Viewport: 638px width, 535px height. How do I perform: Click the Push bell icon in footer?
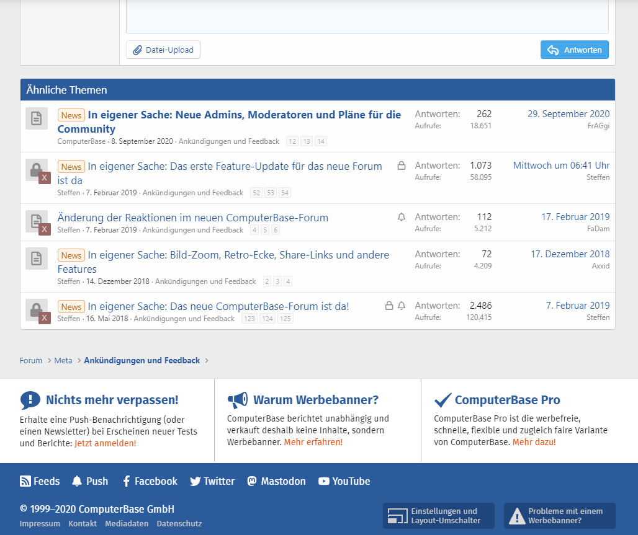click(77, 481)
